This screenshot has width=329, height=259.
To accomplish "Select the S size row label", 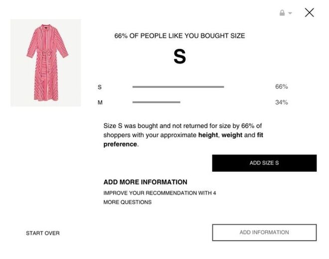I will 100,87.
